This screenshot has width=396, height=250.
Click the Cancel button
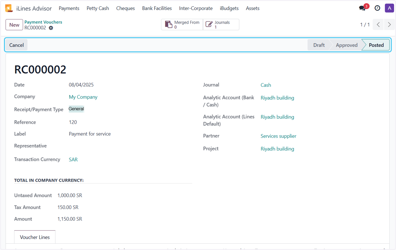click(16, 45)
